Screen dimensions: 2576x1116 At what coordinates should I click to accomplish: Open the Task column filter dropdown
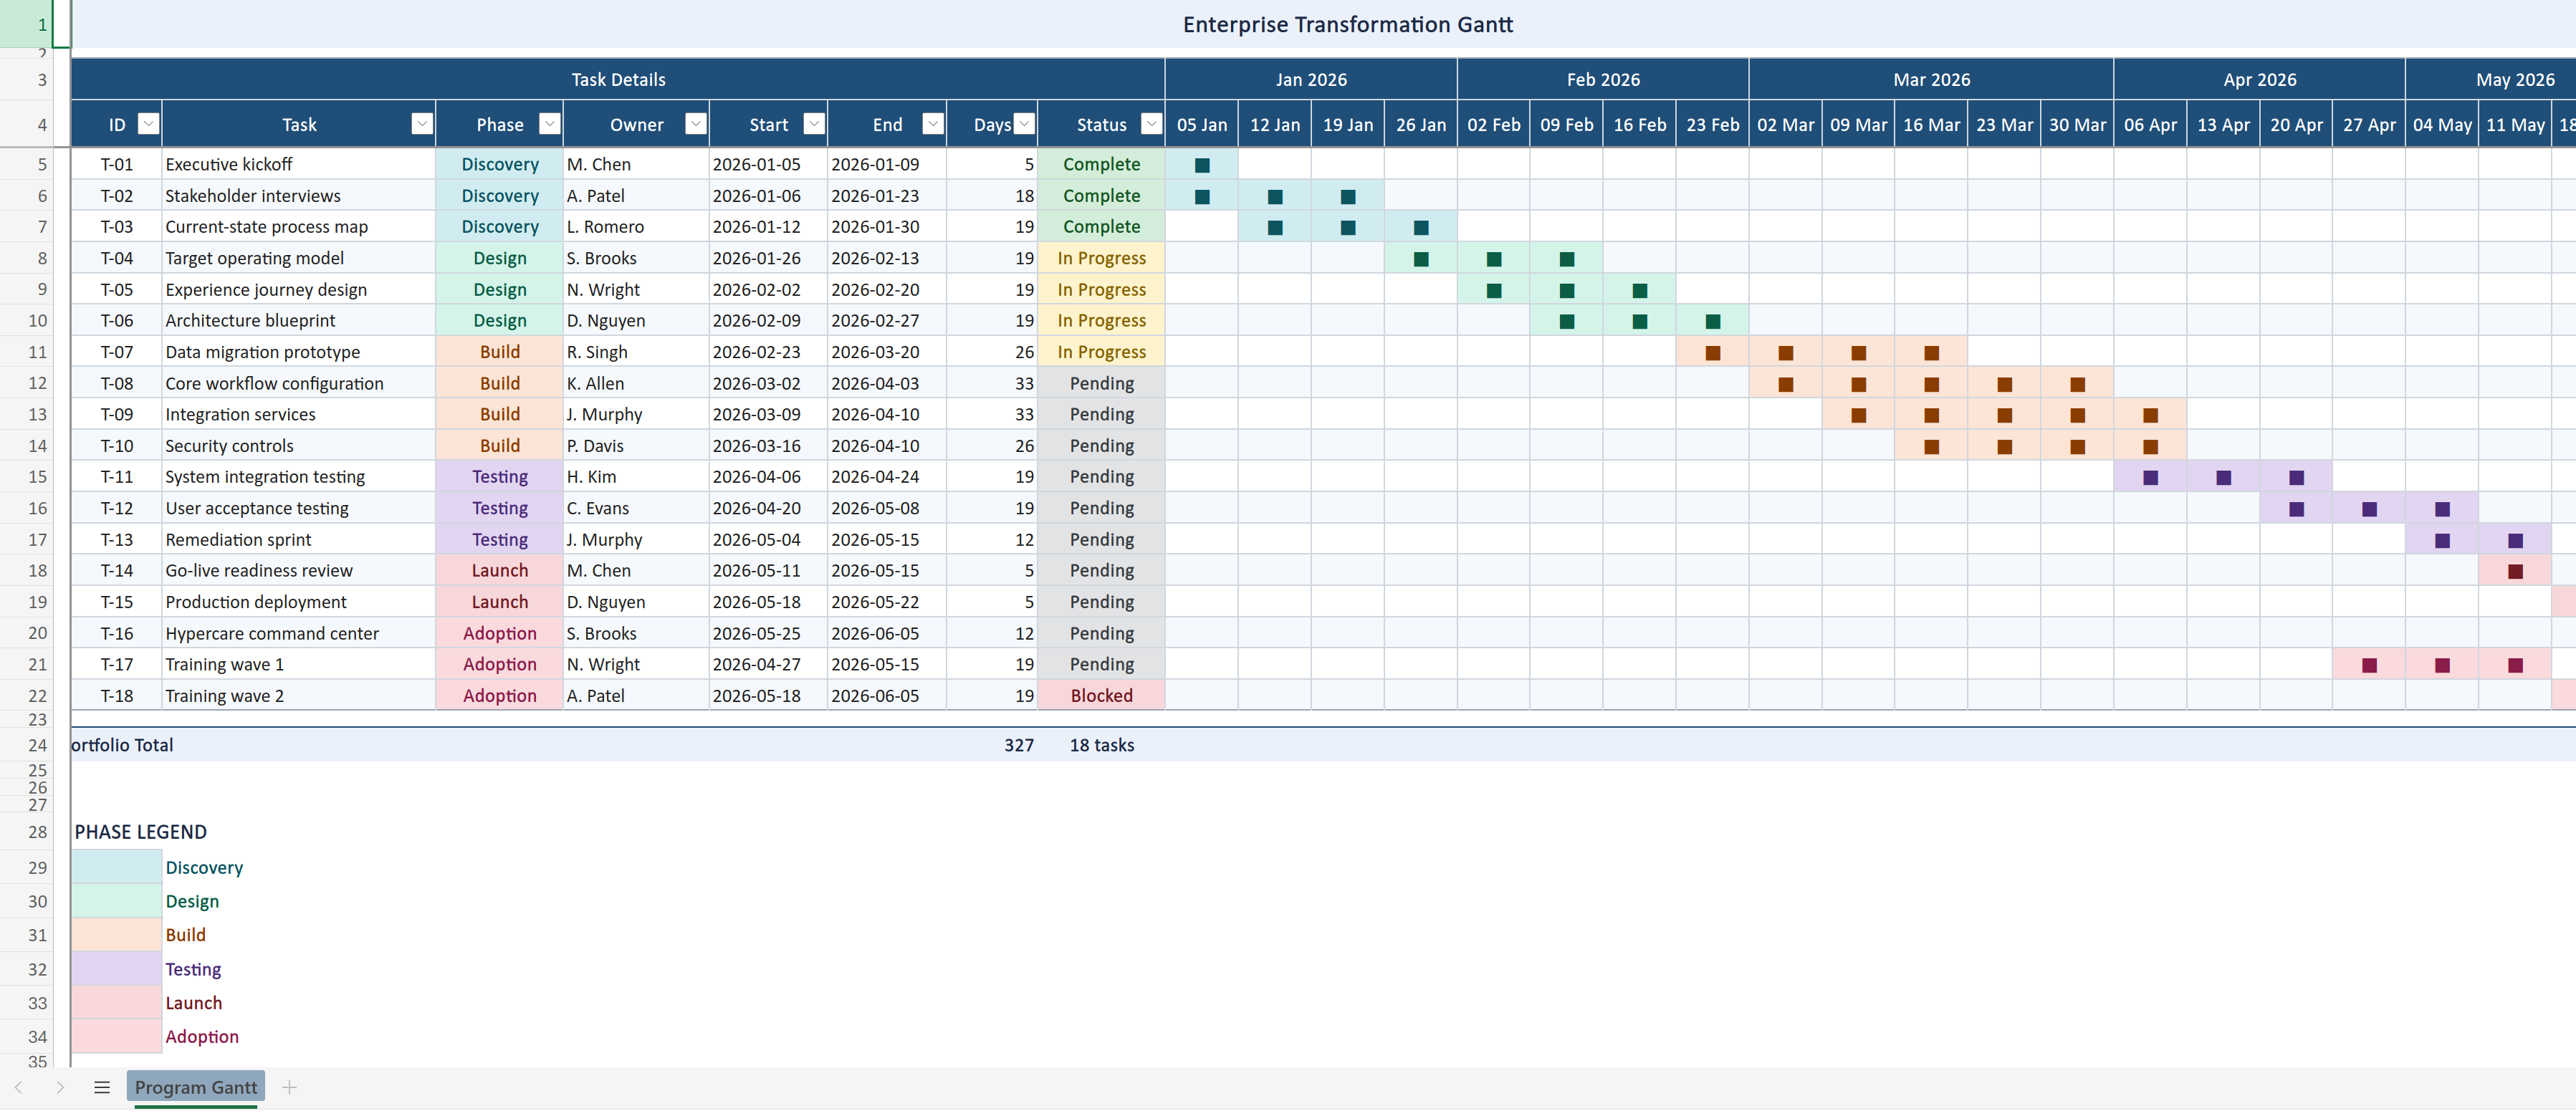click(422, 124)
